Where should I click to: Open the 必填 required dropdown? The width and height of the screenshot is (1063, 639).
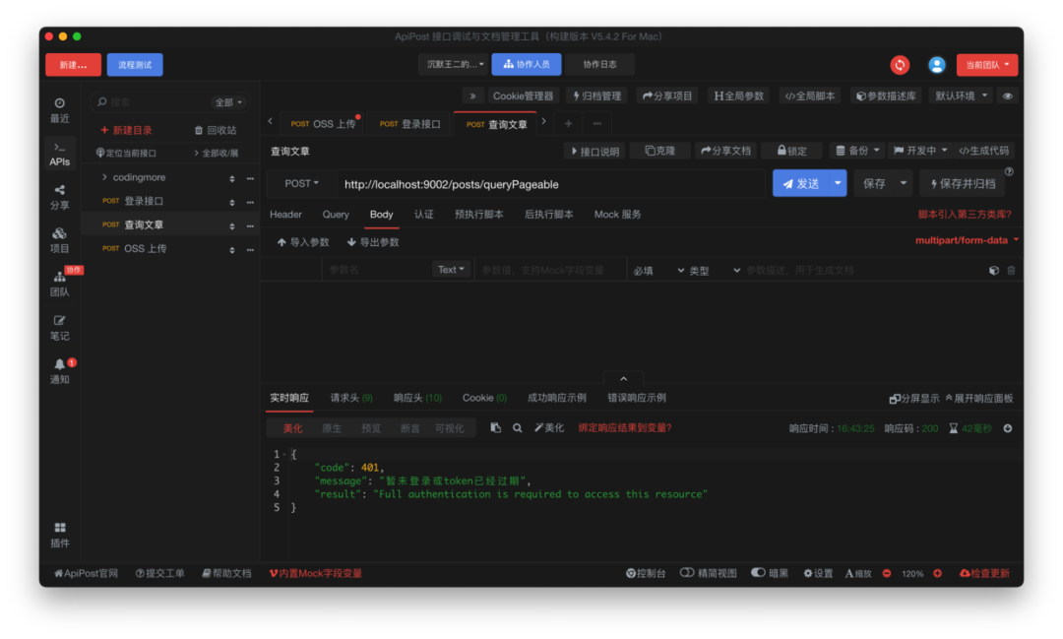point(657,270)
